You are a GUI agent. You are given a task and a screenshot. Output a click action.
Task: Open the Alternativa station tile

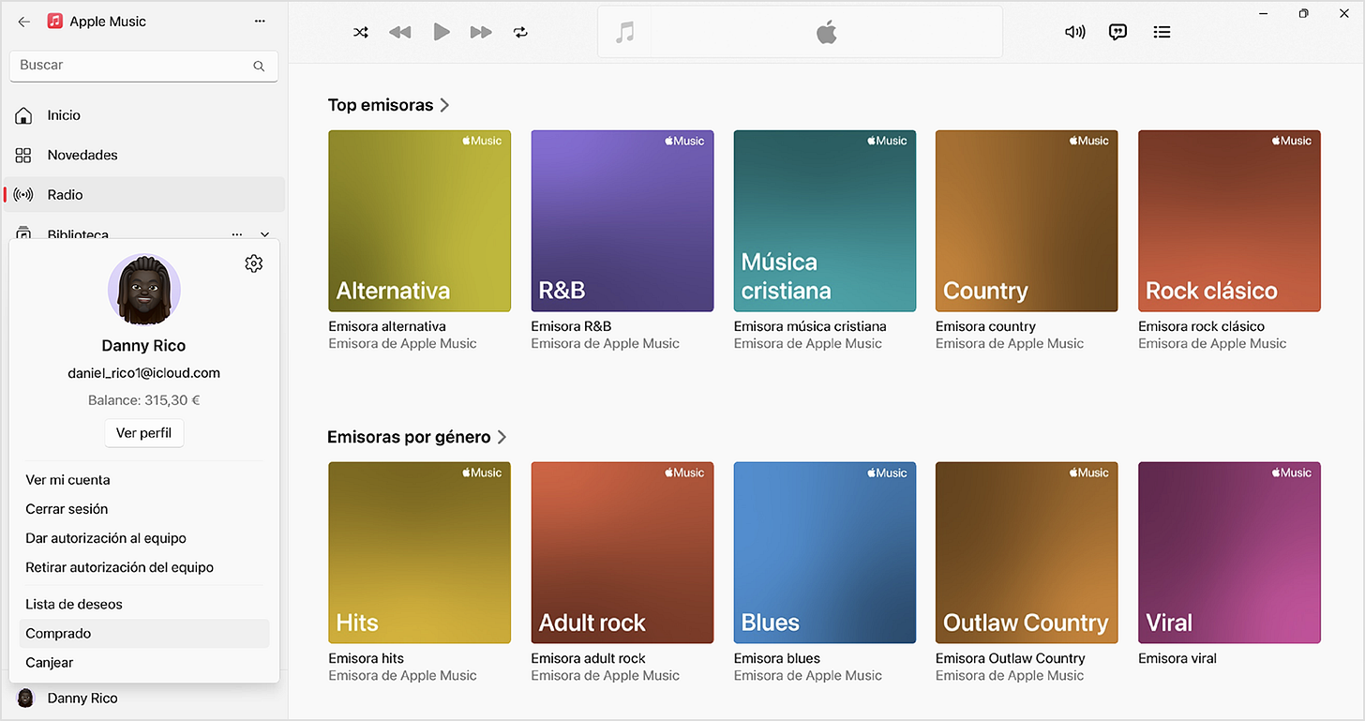point(419,221)
